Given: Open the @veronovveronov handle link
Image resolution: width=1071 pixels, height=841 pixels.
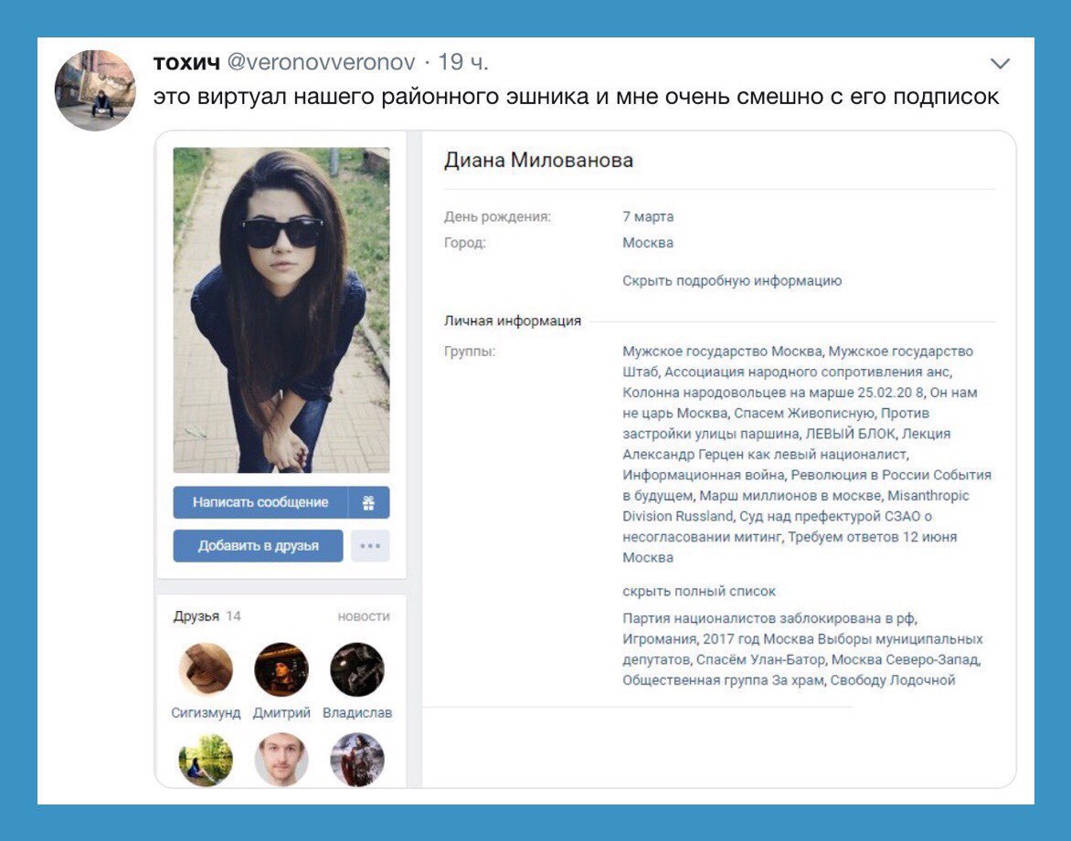Looking at the screenshot, I should coord(321,62).
